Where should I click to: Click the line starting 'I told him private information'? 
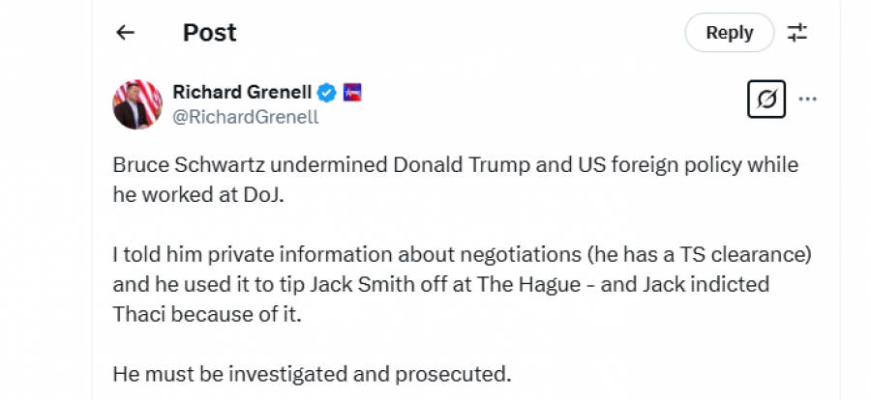click(461, 256)
